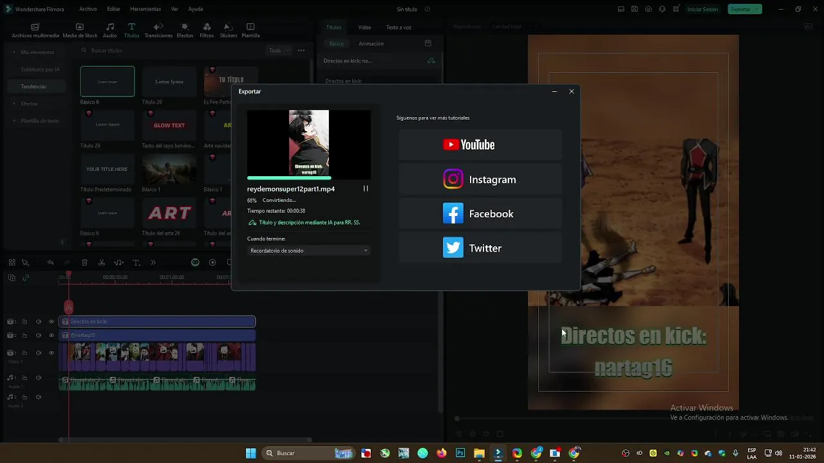Pause the export with the pause icon
Image resolution: width=824 pixels, height=463 pixels.
(x=366, y=188)
